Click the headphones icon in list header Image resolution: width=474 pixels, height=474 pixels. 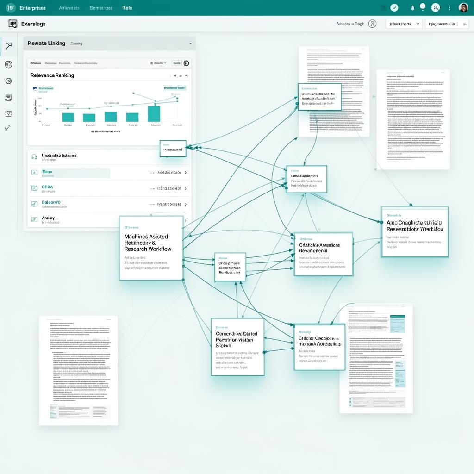click(34, 156)
